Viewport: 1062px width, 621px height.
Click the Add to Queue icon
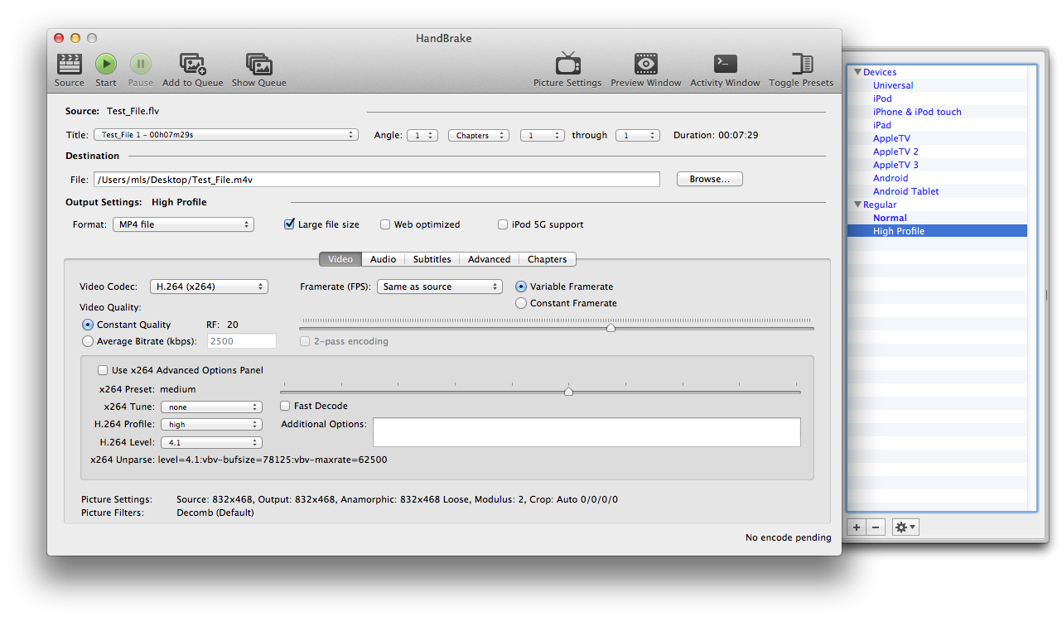pos(192,65)
